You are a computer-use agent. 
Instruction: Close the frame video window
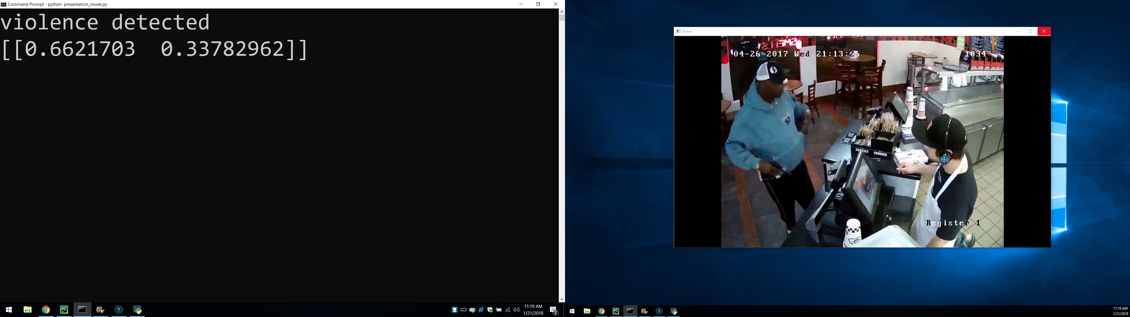1044,31
